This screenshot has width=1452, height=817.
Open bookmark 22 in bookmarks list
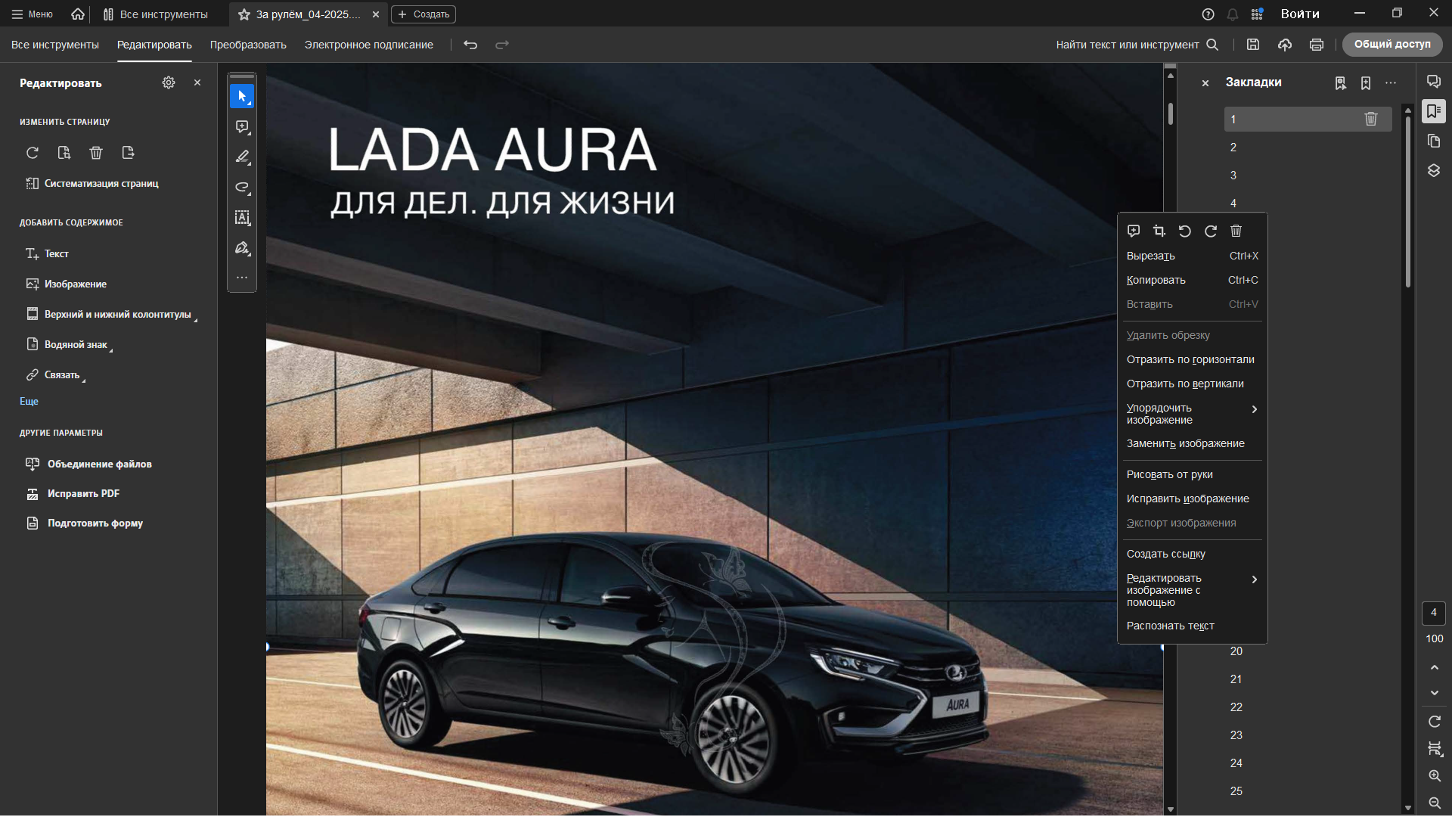1236,707
